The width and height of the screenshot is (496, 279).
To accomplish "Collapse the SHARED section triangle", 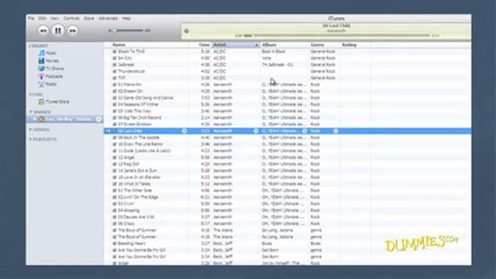I will click(31, 112).
